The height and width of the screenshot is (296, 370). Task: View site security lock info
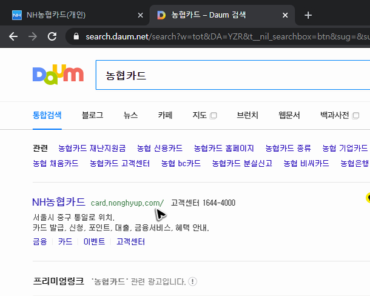[76, 36]
